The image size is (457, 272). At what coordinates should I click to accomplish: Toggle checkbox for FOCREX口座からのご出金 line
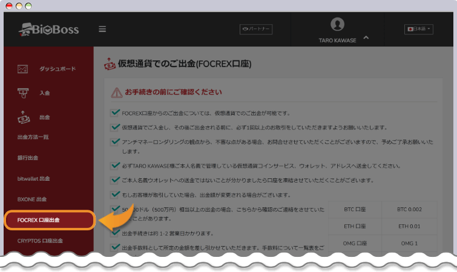click(x=115, y=112)
